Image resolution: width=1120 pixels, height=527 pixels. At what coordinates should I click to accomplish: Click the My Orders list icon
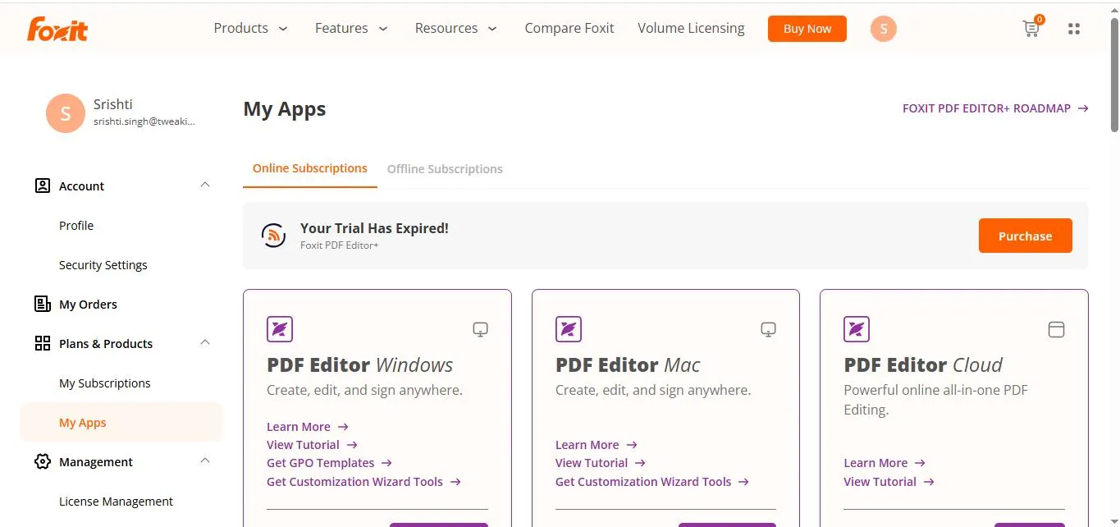point(43,304)
